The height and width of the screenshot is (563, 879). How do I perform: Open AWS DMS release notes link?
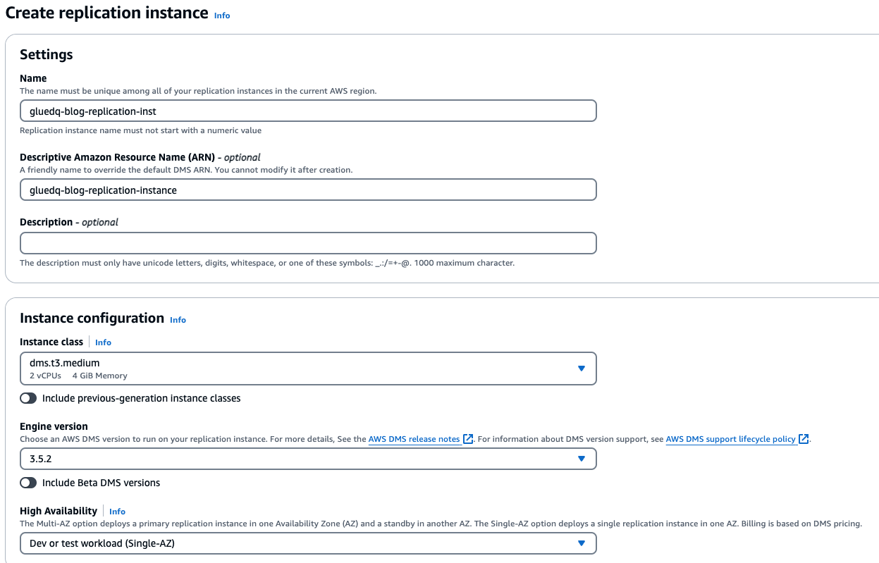(x=414, y=439)
